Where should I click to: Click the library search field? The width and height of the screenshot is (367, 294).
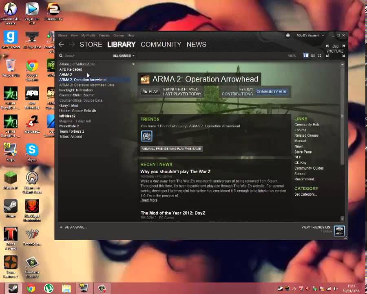click(86, 56)
